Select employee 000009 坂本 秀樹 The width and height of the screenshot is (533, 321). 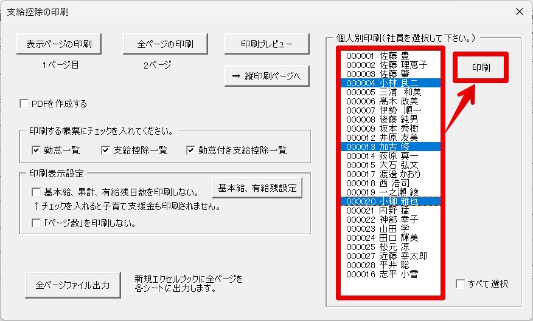click(391, 129)
